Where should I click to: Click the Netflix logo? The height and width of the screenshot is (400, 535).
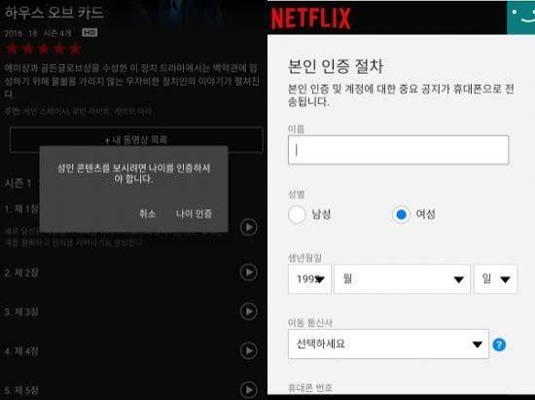point(310,18)
